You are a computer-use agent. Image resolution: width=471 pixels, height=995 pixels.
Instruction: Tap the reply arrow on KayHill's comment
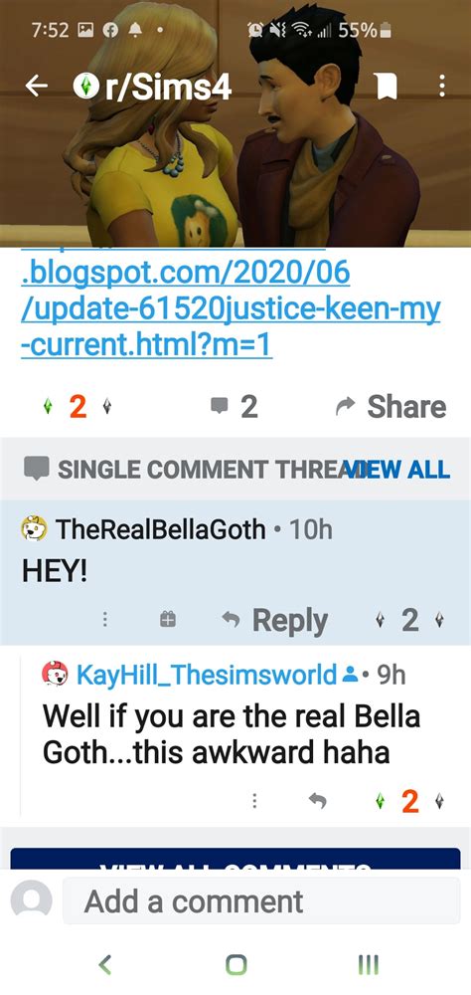[318, 801]
